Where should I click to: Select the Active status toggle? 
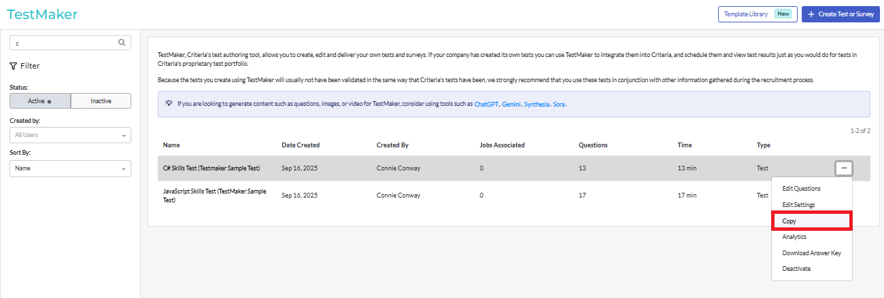(40, 101)
